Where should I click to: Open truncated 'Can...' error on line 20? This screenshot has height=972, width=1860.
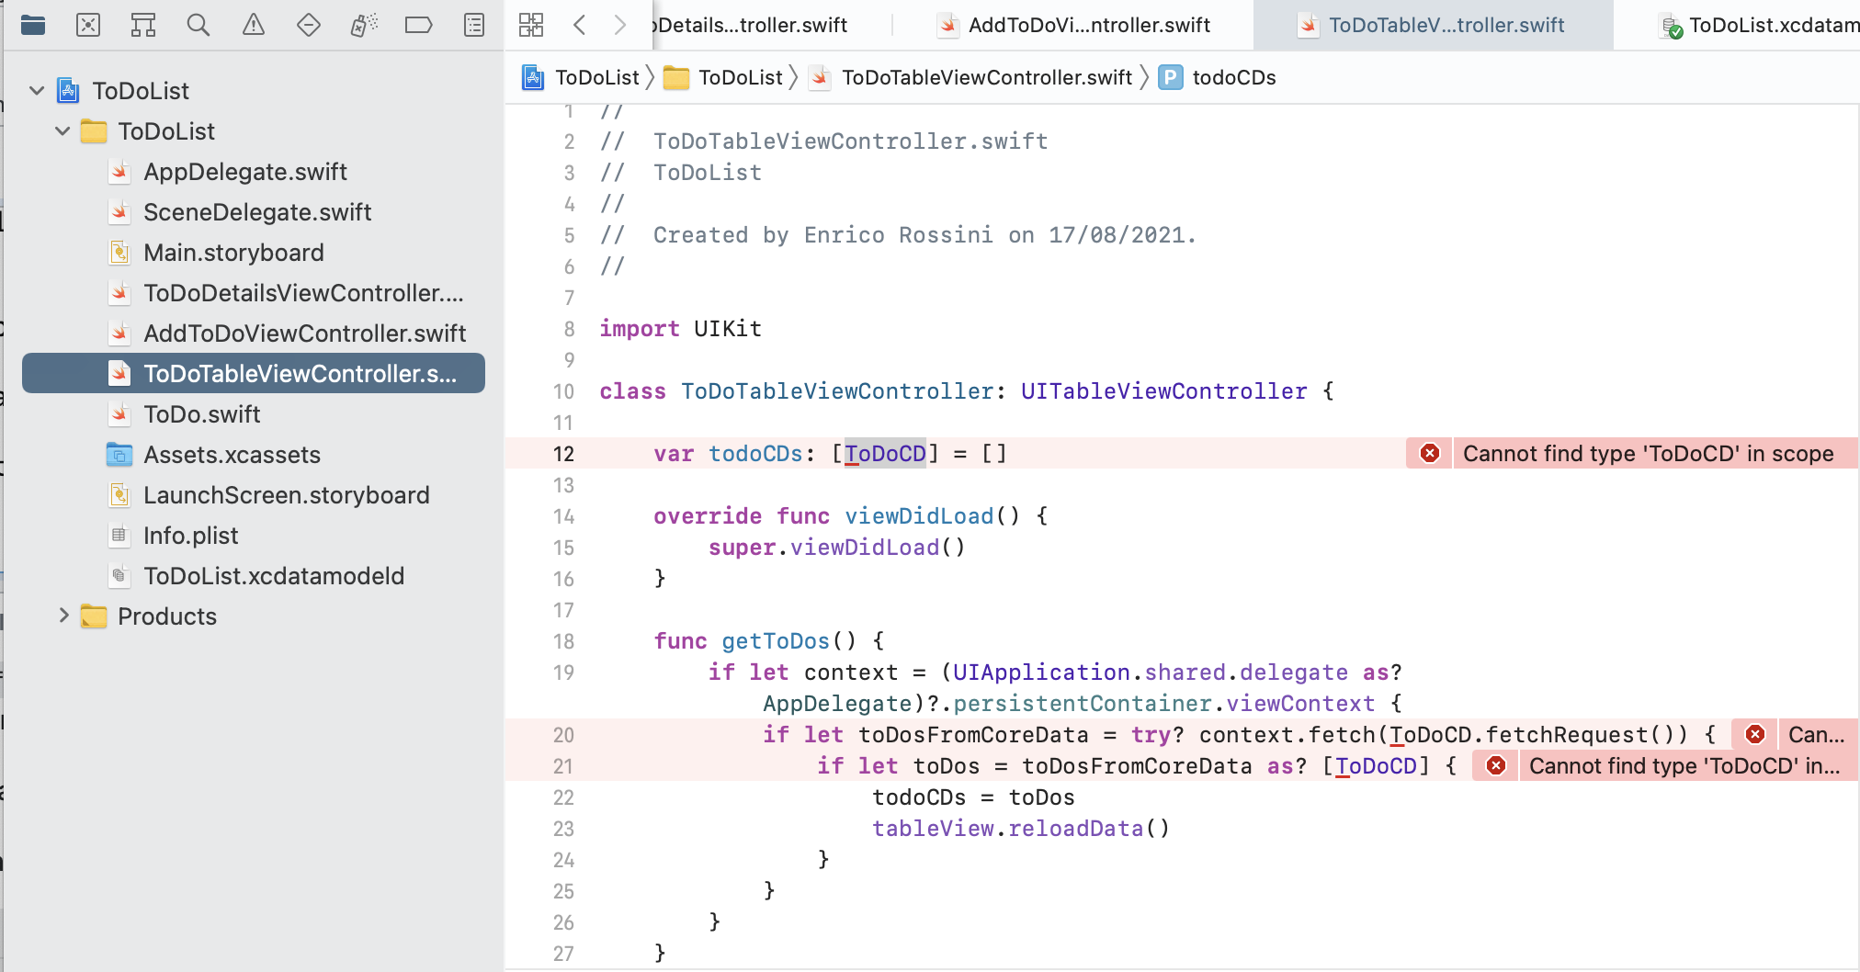(1816, 734)
